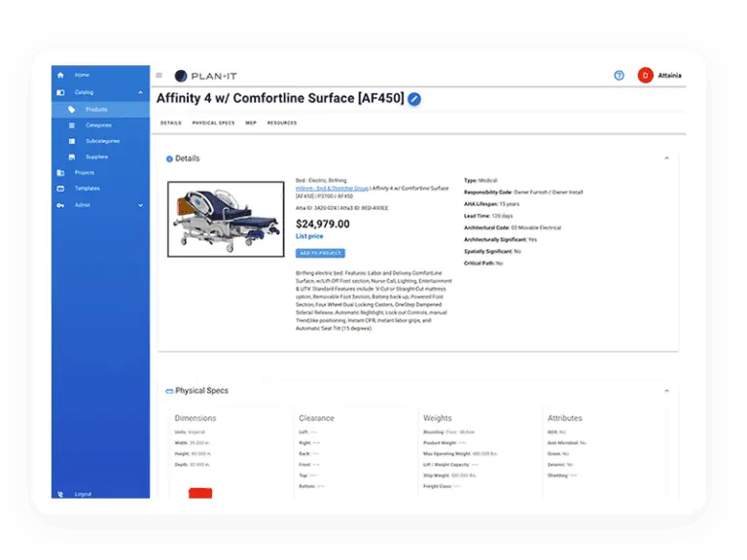Collapse the Catalog menu chevron
Screen dimensions: 747x560
tap(140, 92)
